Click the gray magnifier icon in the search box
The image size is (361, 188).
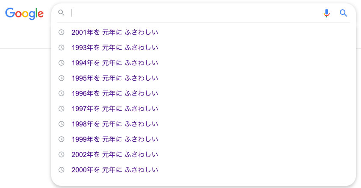[x=61, y=12]
